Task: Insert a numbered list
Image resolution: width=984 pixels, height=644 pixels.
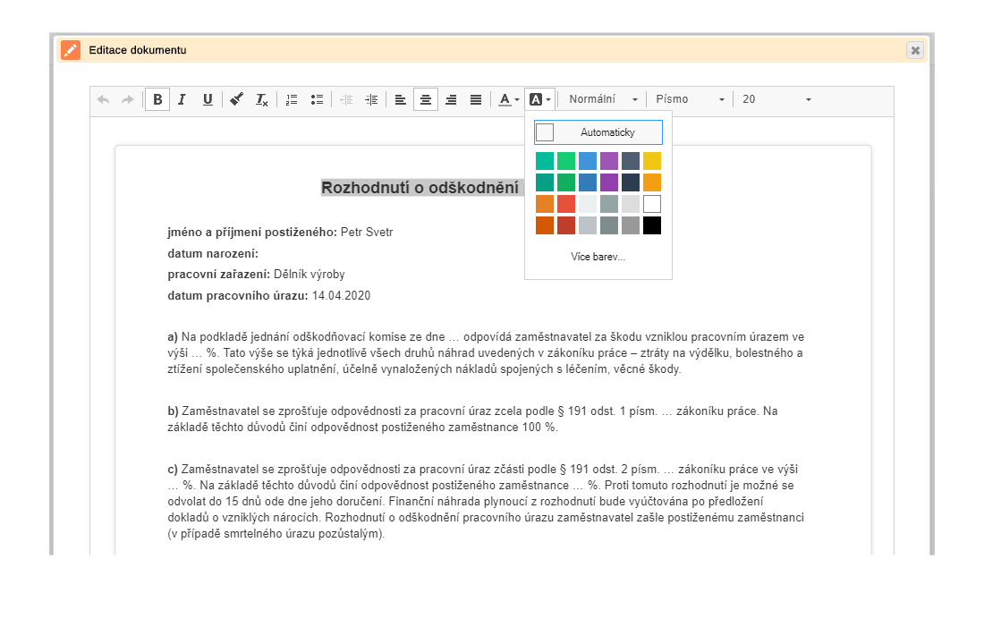Action: (291, 99)
